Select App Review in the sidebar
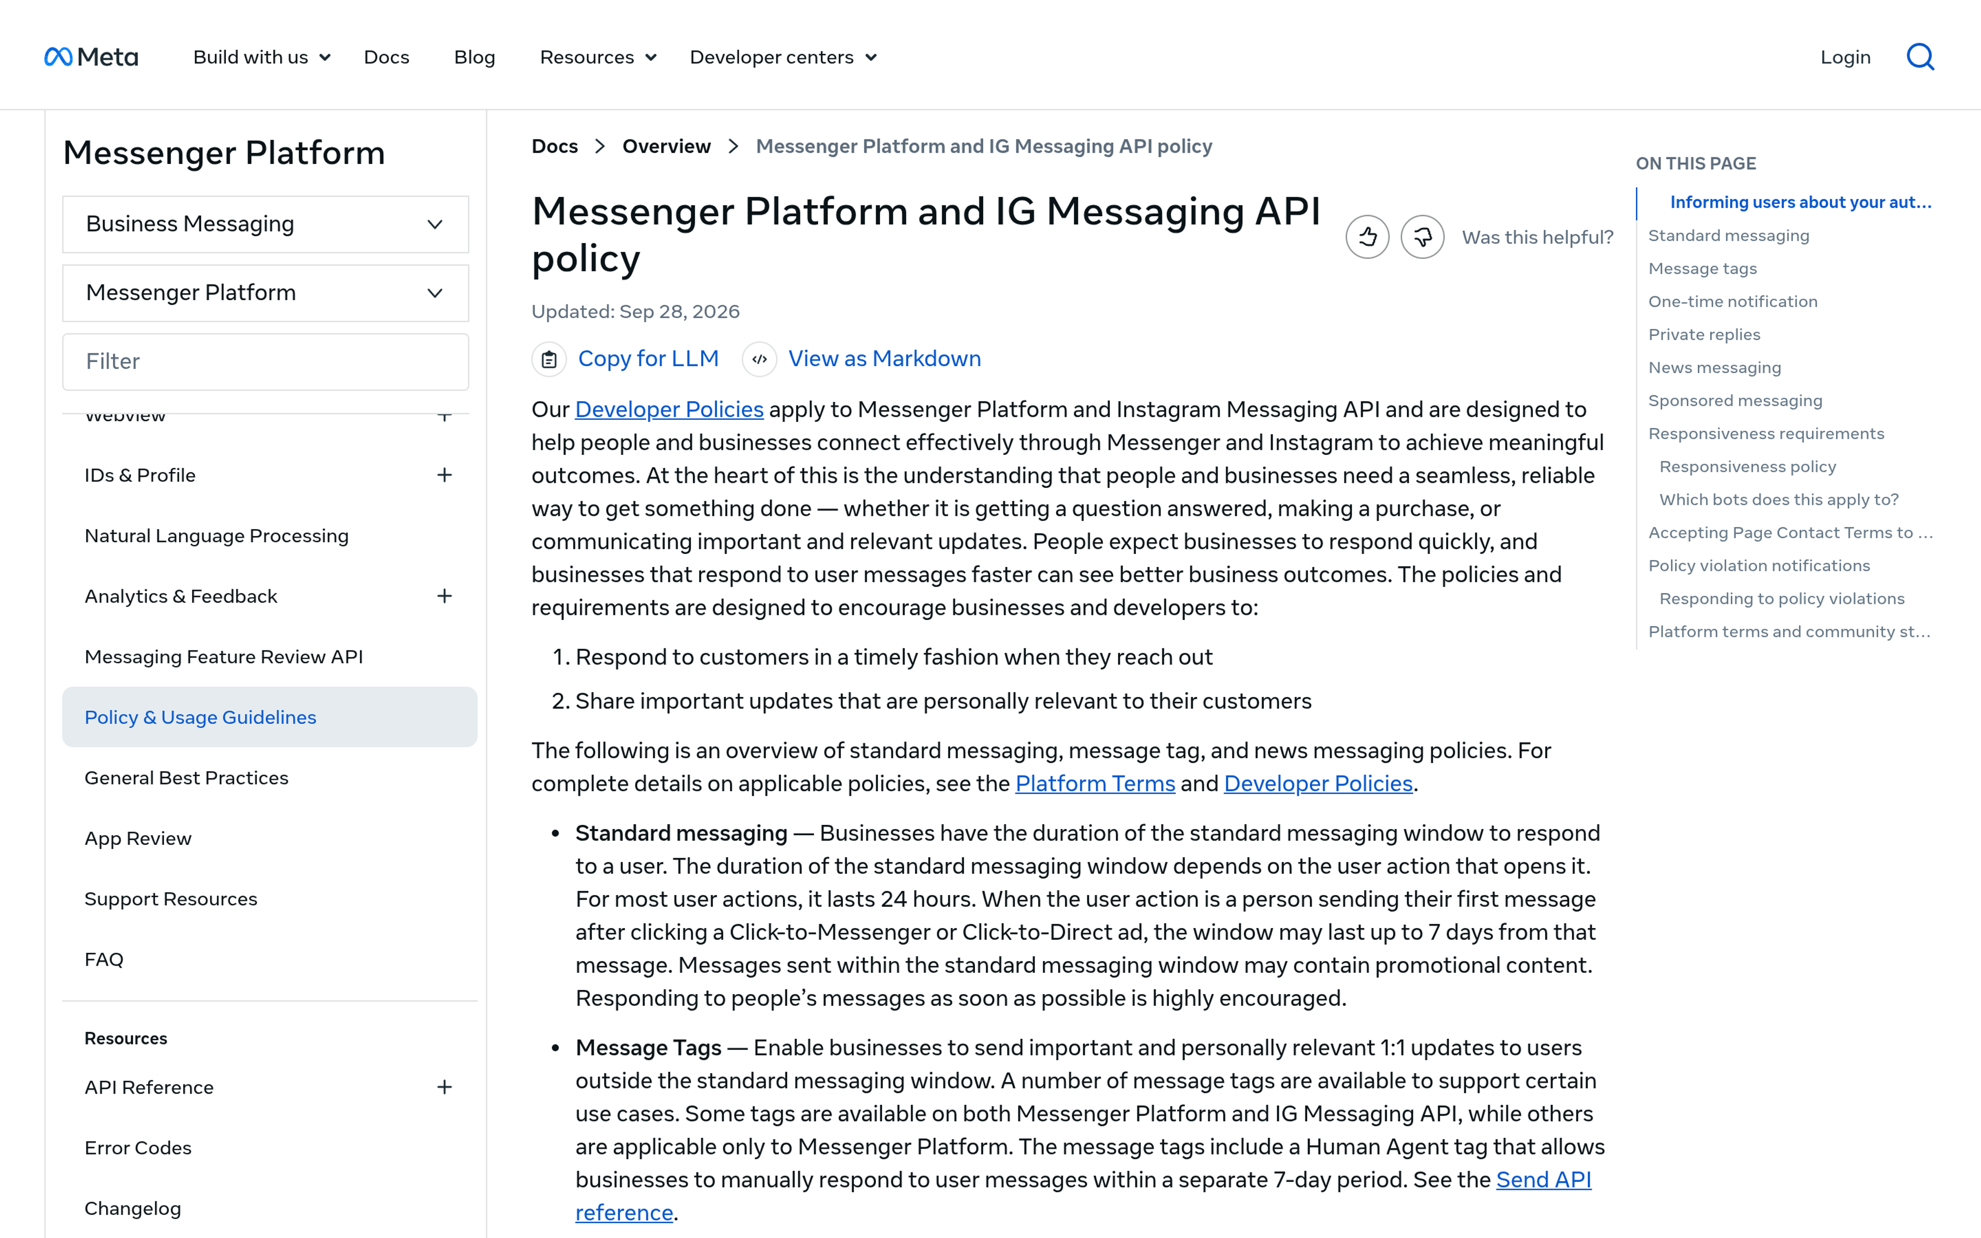The image size is (1981, 1238). coord(138,838)
